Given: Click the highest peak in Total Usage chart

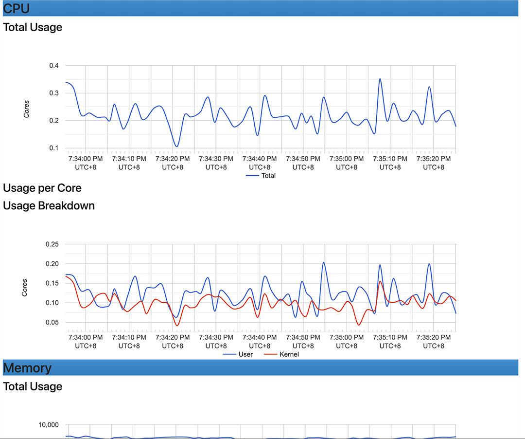Looking at the screenshot, I should 380,79.
